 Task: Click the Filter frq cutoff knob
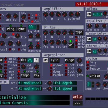click(x=46, y=42)
